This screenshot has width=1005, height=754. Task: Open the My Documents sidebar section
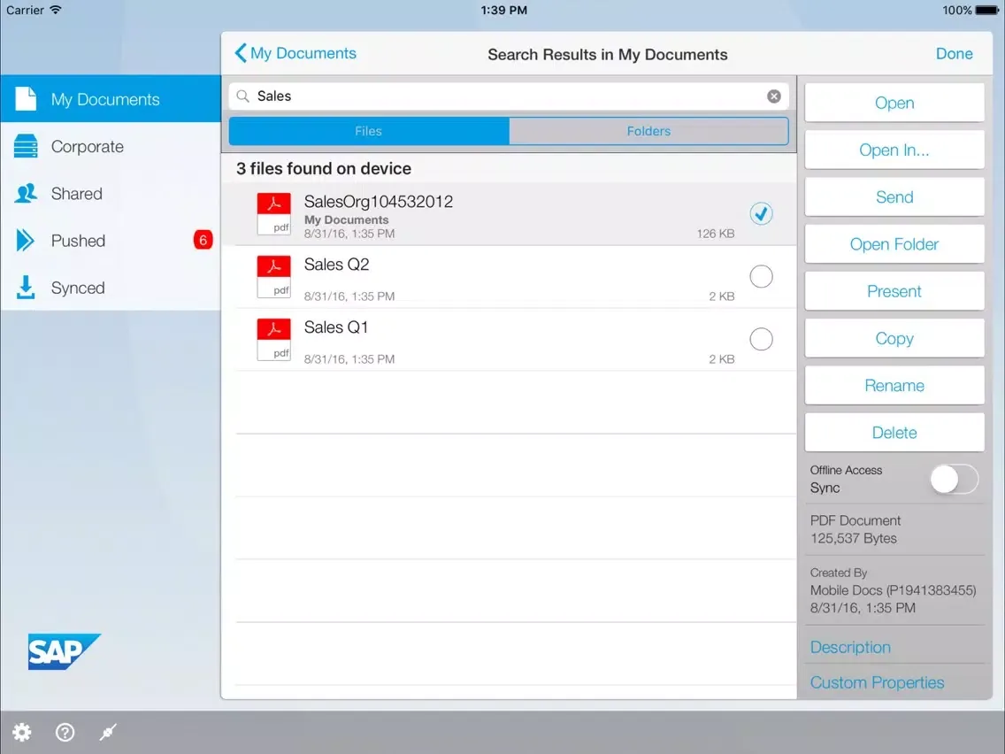click(111, 99)
